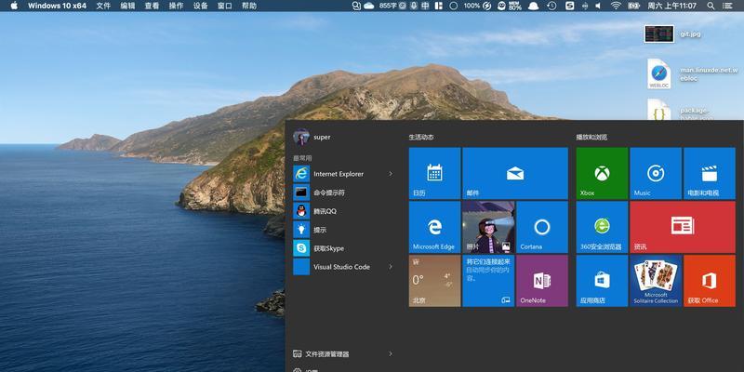Open the OneNote tile

tap(542, 281)
